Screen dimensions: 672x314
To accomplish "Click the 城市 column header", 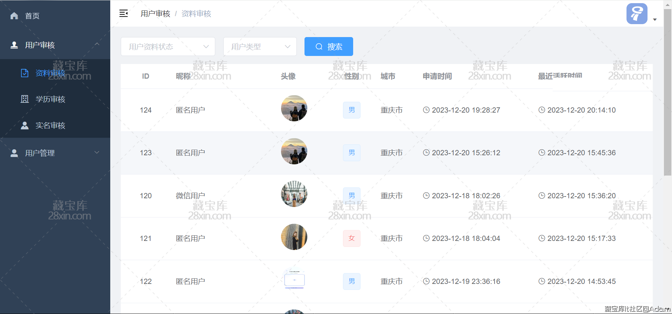I will click(x=388, y=76).
